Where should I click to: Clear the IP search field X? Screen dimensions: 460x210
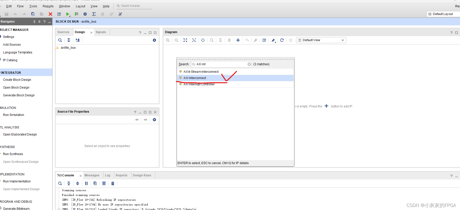click(x=249, y=64)
